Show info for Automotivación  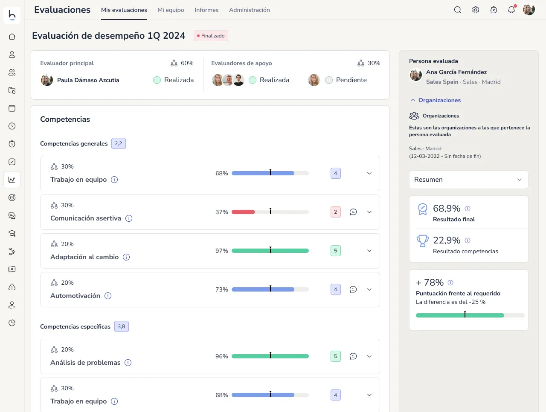click(108, 296)
